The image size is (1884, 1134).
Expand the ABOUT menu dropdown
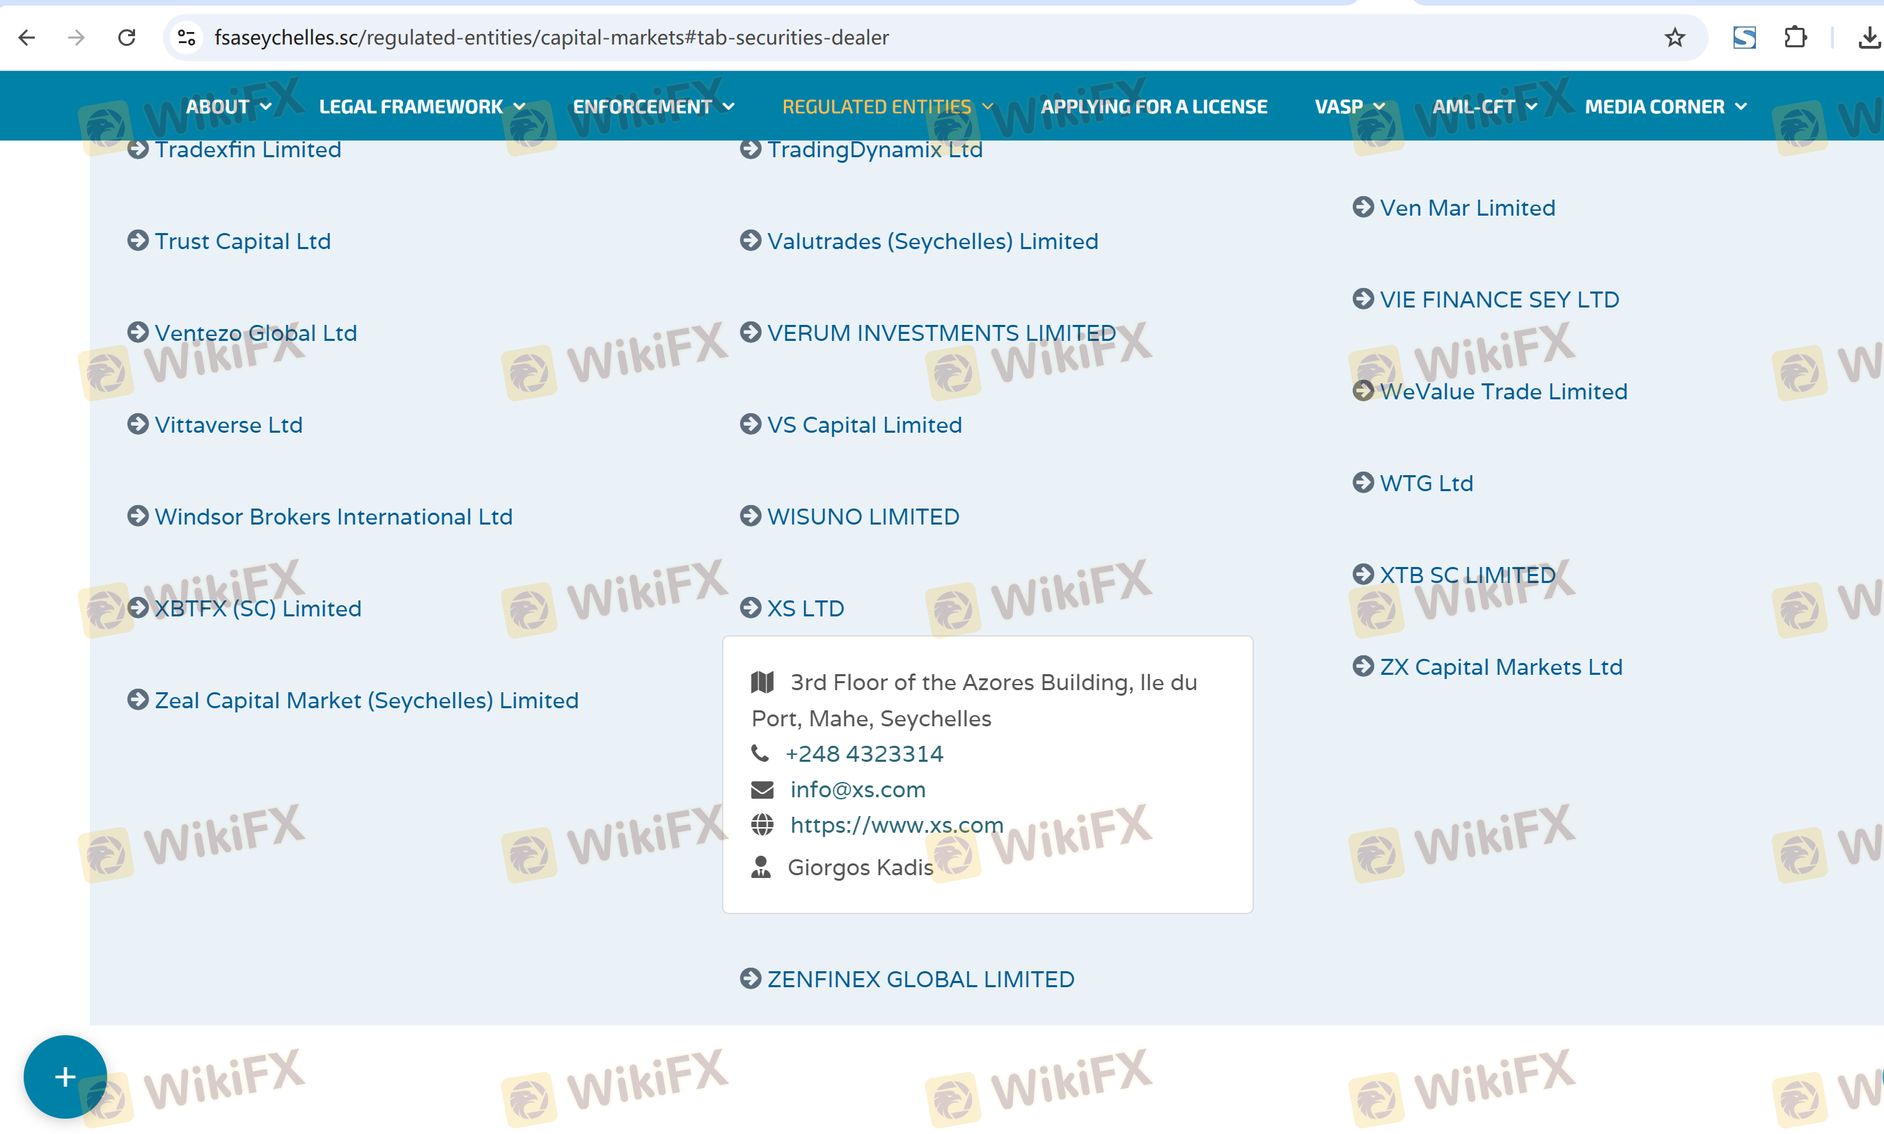tap(228, 107)
